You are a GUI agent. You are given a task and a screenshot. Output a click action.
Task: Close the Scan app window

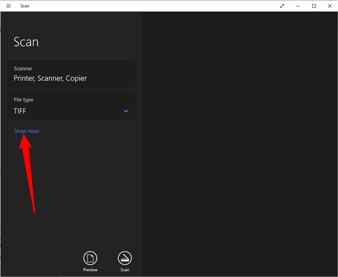330,6
